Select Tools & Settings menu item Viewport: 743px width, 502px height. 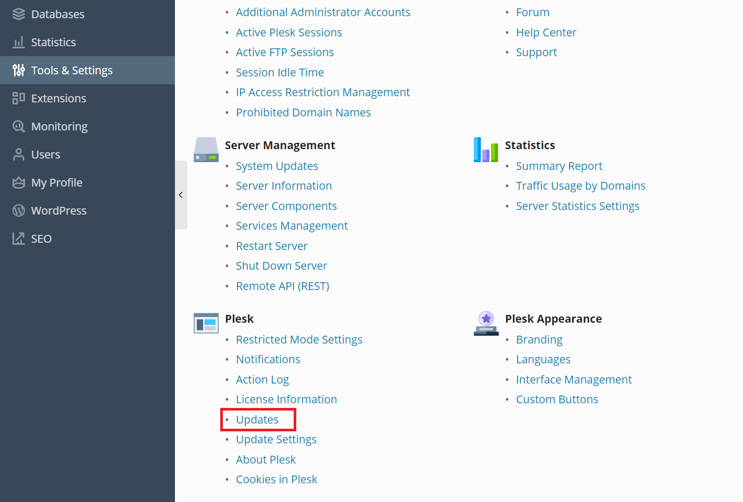click(87, 70)
